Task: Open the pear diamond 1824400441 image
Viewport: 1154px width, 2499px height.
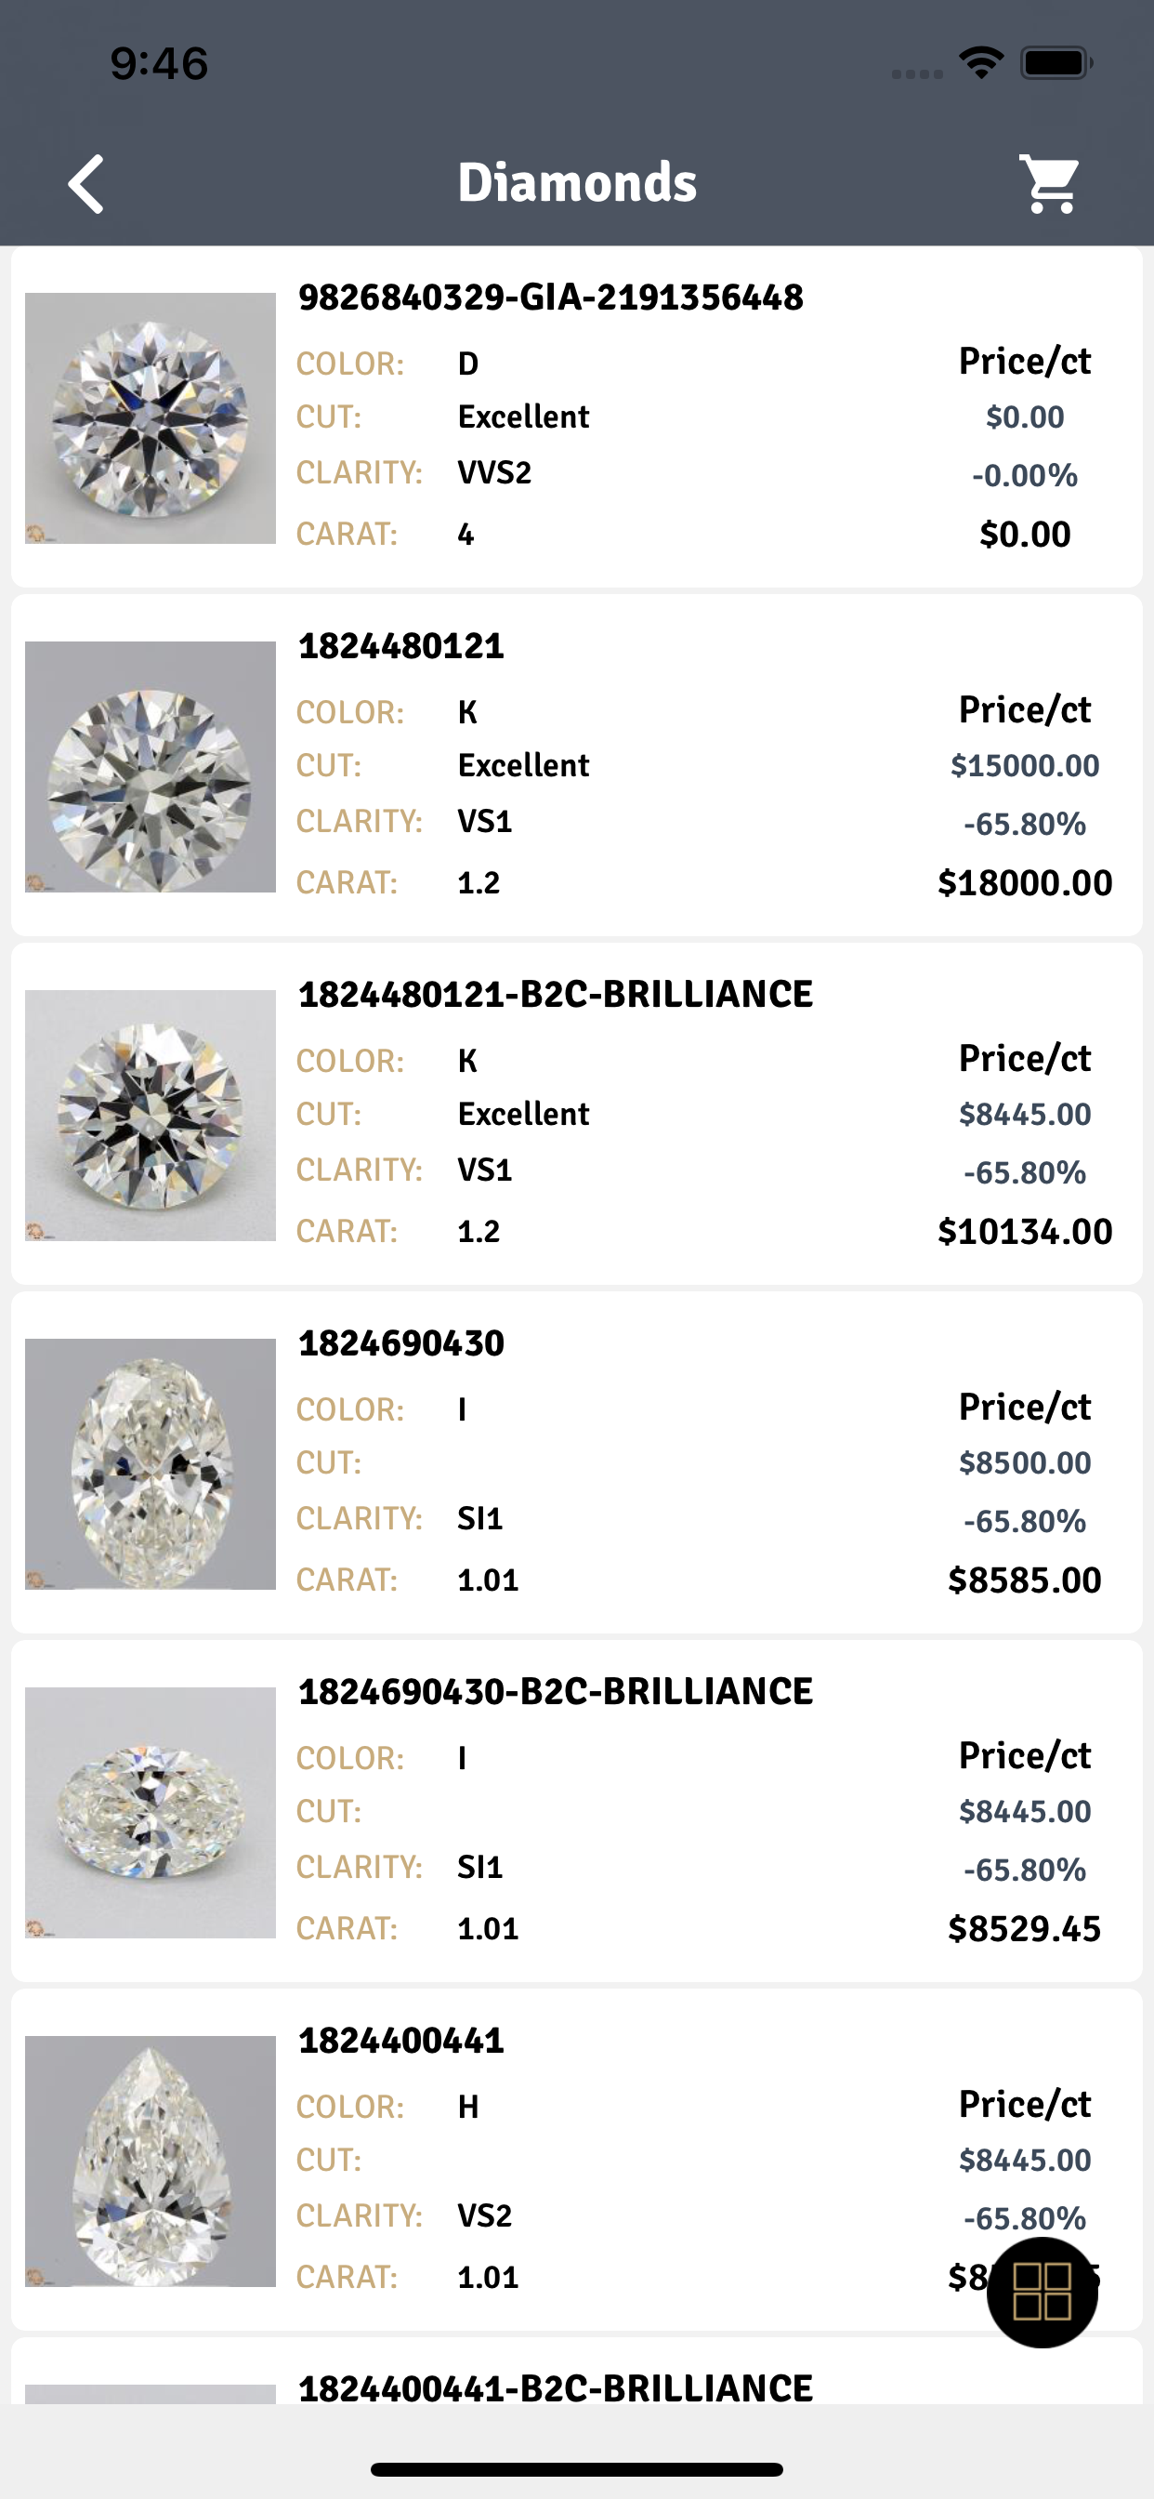Action: [151, 2161]
